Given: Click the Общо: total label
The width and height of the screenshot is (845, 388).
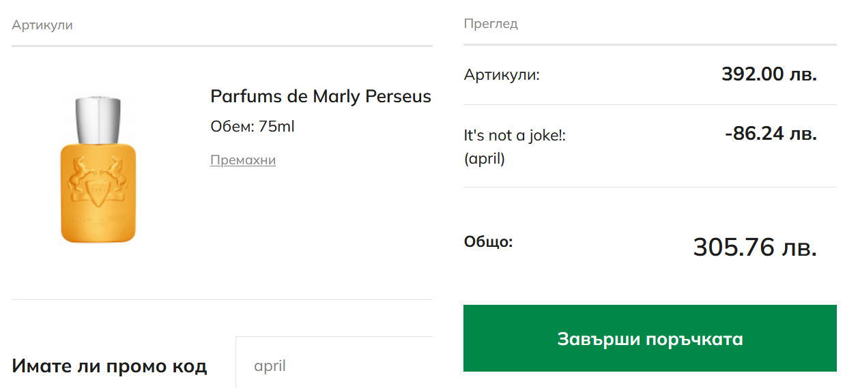Looking at the screenshot, I should click(488, 241).
